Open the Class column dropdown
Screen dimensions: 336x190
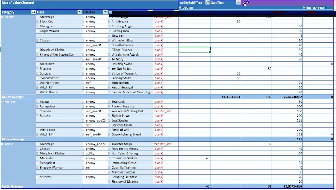pyautogui.click(x=79, y=12)
